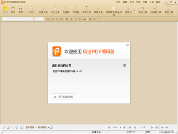Open the 编辑 menu
Image resolution: width=178 pixels, height=134 pixels.
pyautogui.click(x=125, y=2)
